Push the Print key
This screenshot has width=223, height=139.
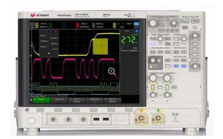pos(184,52)
